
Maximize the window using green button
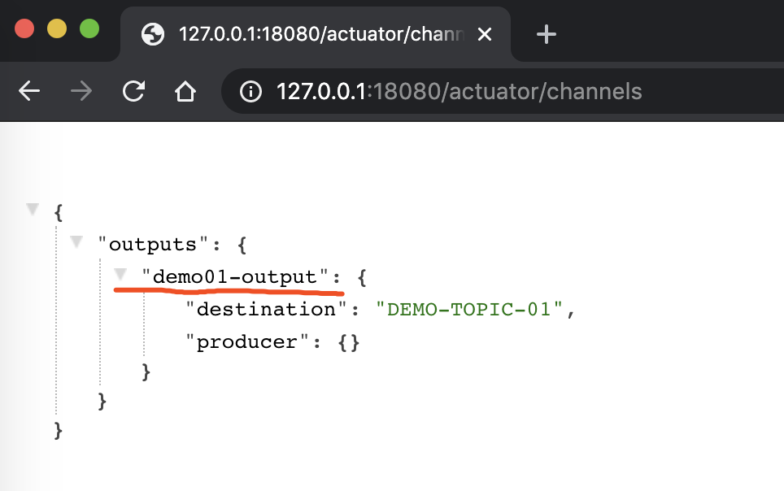89,30
